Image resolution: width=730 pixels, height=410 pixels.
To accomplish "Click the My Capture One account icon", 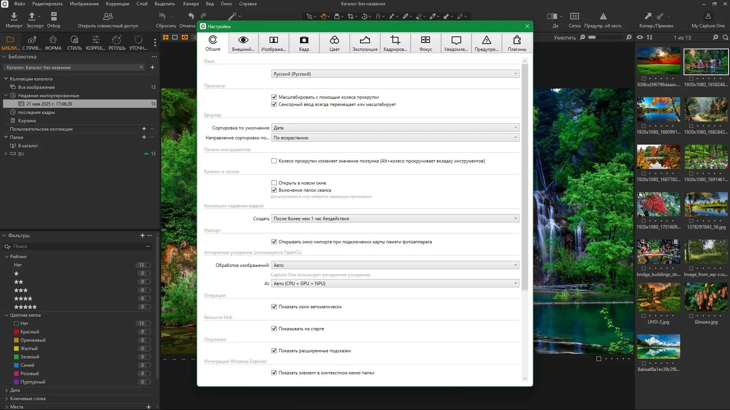I will point(708,16).
